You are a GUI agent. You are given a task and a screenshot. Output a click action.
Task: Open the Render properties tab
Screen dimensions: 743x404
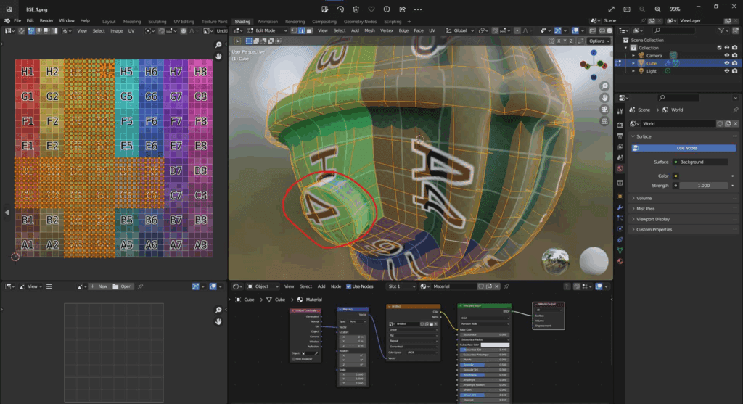pyautogui.click(x=620, y=125)
